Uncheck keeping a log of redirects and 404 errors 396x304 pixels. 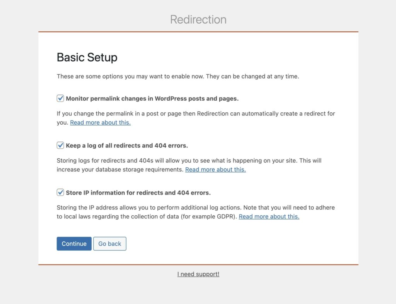60,145
